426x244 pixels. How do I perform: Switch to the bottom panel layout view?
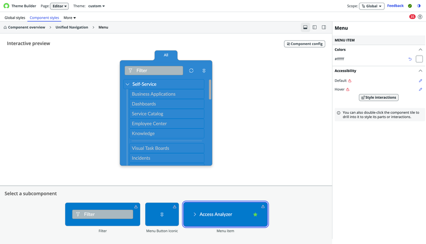[305, 27]
